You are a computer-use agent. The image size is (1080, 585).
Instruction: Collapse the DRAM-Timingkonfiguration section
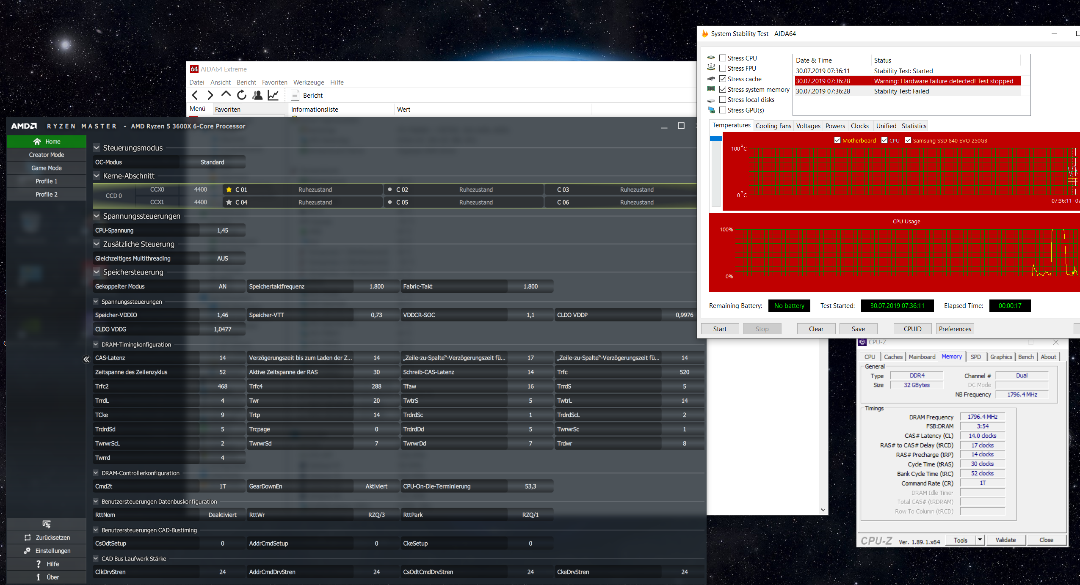[96, 344]
